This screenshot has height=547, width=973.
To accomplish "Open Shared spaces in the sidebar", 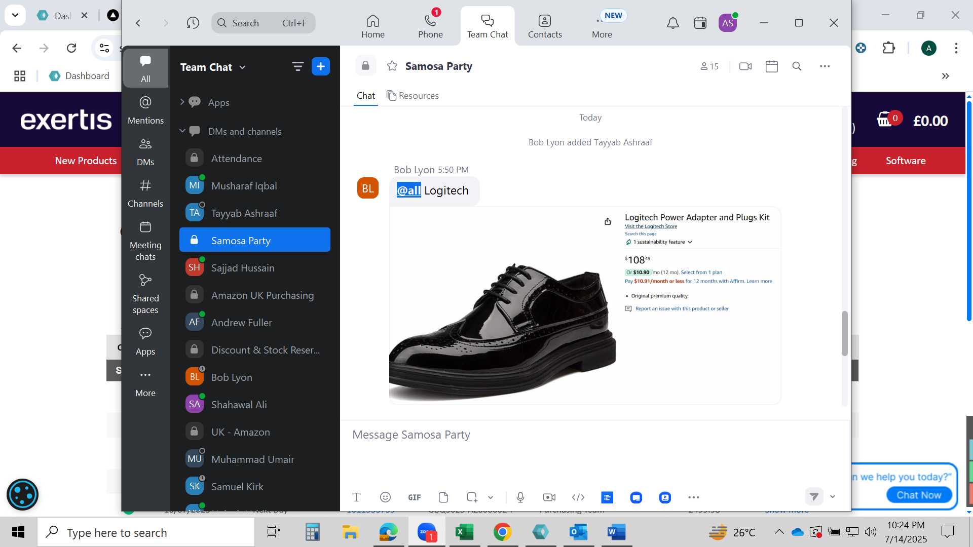I will click(x=145, y=294).
